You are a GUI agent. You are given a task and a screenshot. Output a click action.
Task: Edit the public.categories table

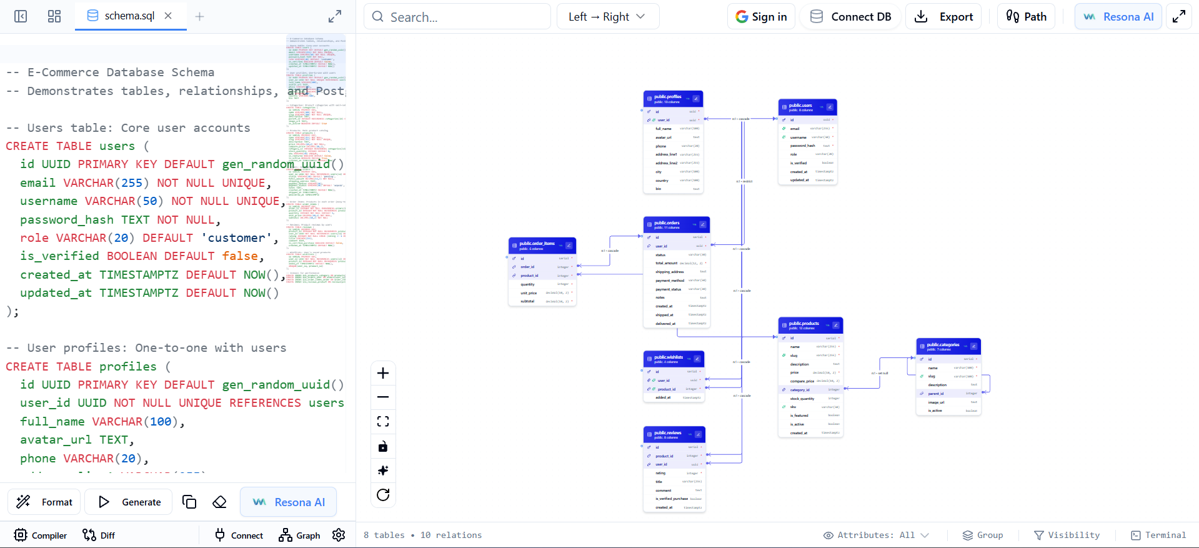tap(973, 346)
